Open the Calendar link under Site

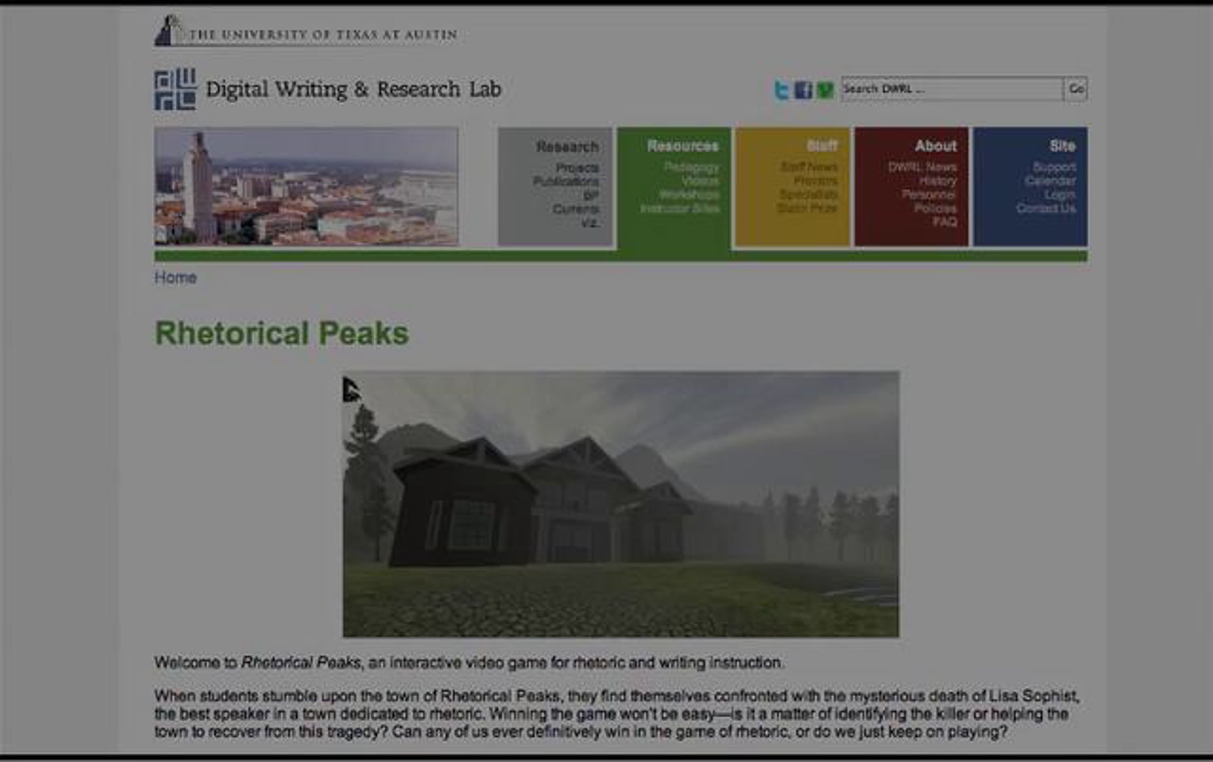pos(1050,181)
